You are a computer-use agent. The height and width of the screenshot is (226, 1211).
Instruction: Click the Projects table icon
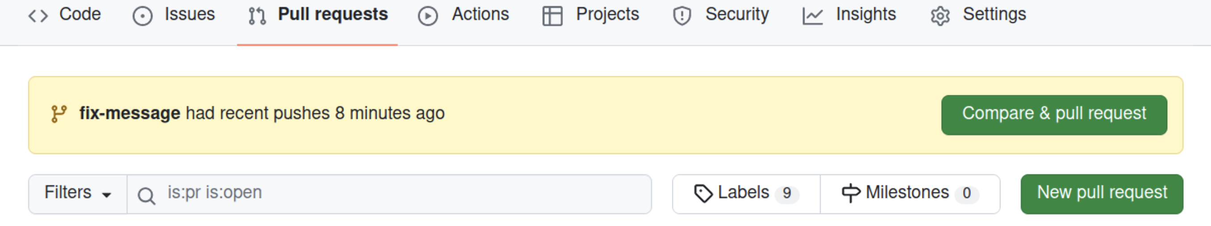tap(552, 16)
